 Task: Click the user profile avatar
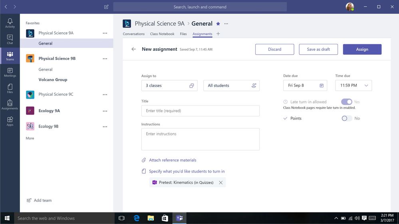coord(350,7)
